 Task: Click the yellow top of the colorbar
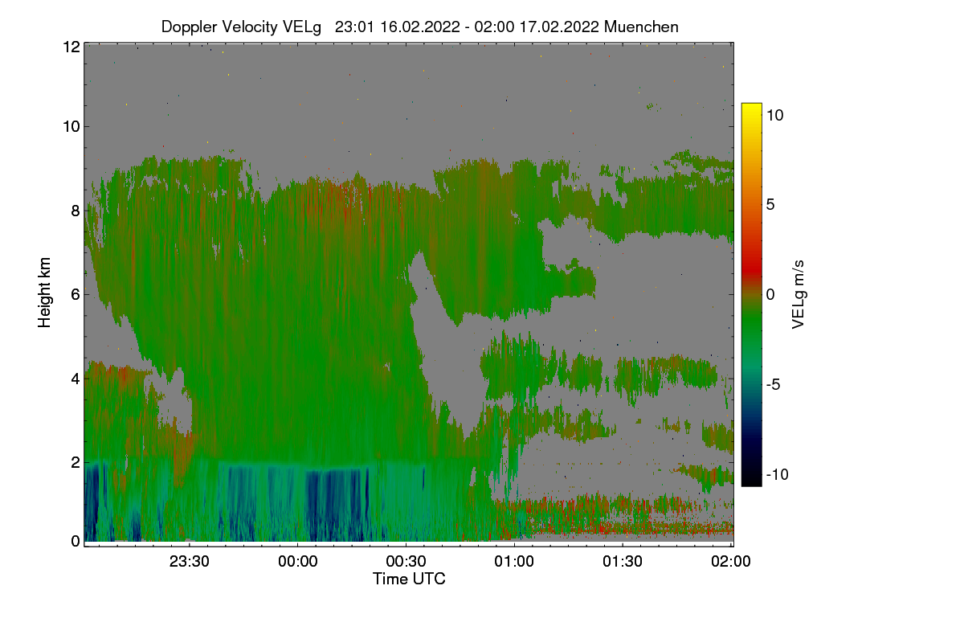750,109
